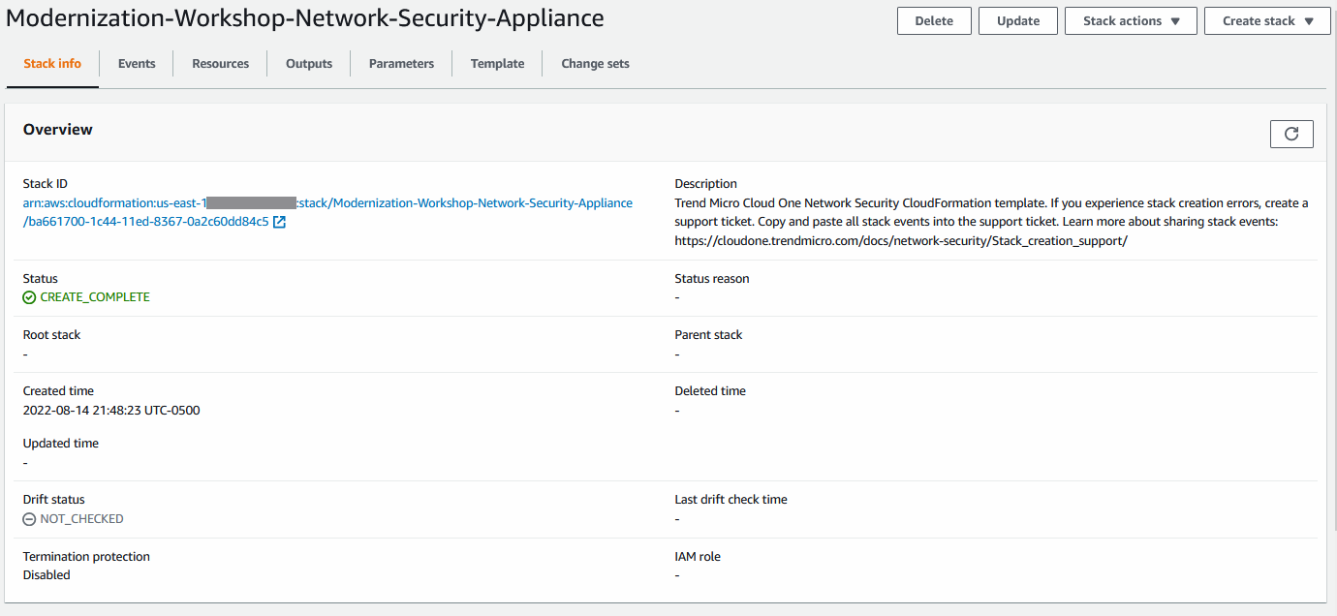Viewport: 1337px width, 616px height.
Task: Click the Parent stack label
Action: click(708, 335)
